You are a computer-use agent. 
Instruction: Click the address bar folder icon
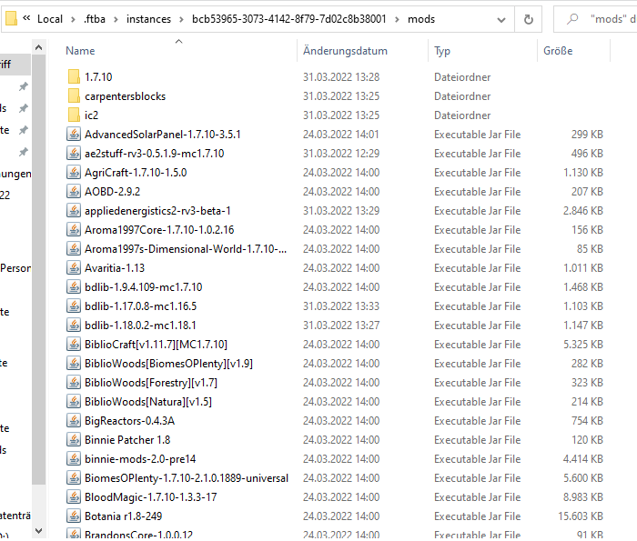pyautogui.click(x=11, y=18)
